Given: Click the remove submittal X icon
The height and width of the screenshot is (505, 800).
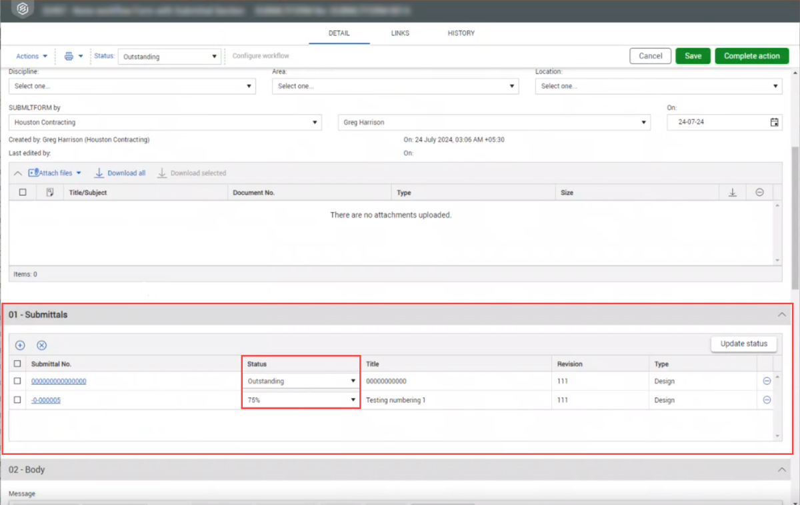Looking at the screenshot, I should [41, 345].
